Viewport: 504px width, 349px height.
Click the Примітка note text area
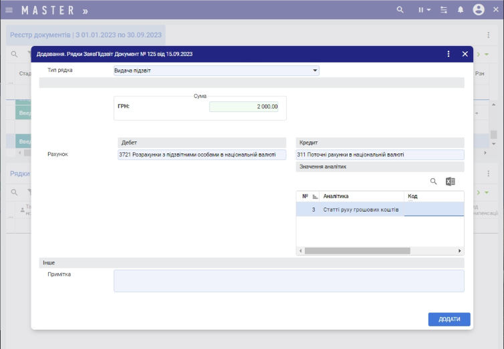[289, 280]
